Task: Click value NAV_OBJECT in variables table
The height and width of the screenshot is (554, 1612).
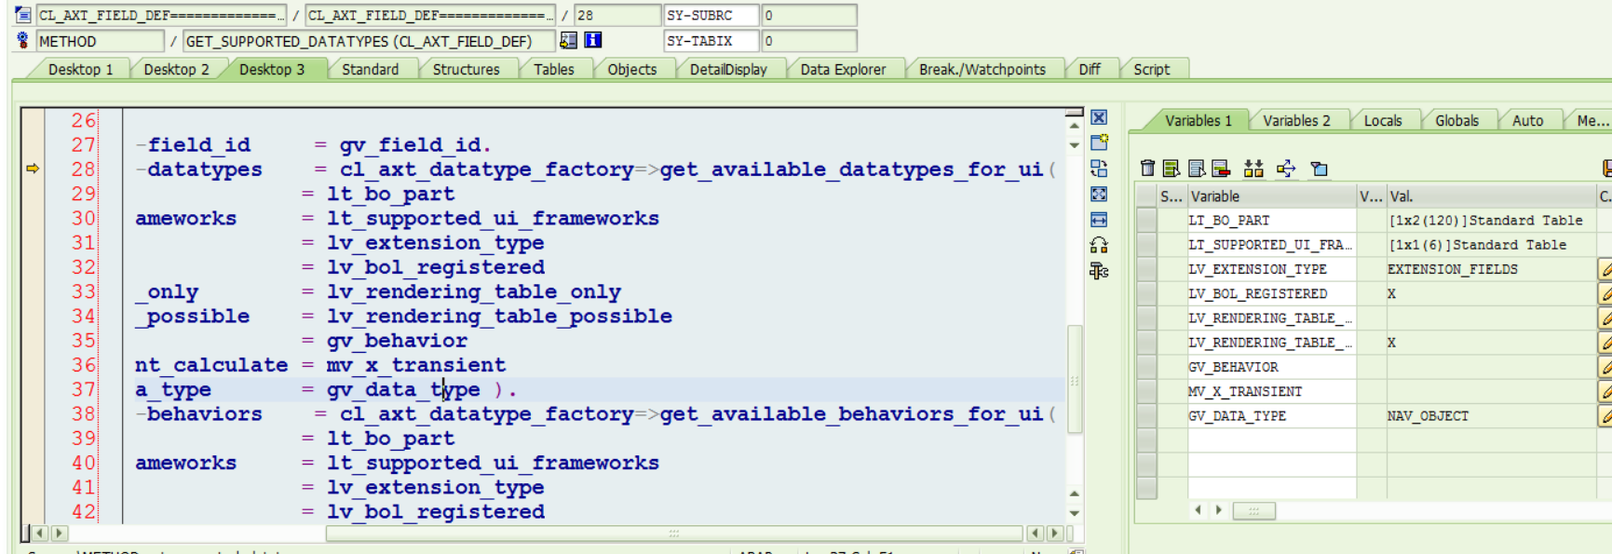Action: pyautogui.click(x=1428, y=415)
